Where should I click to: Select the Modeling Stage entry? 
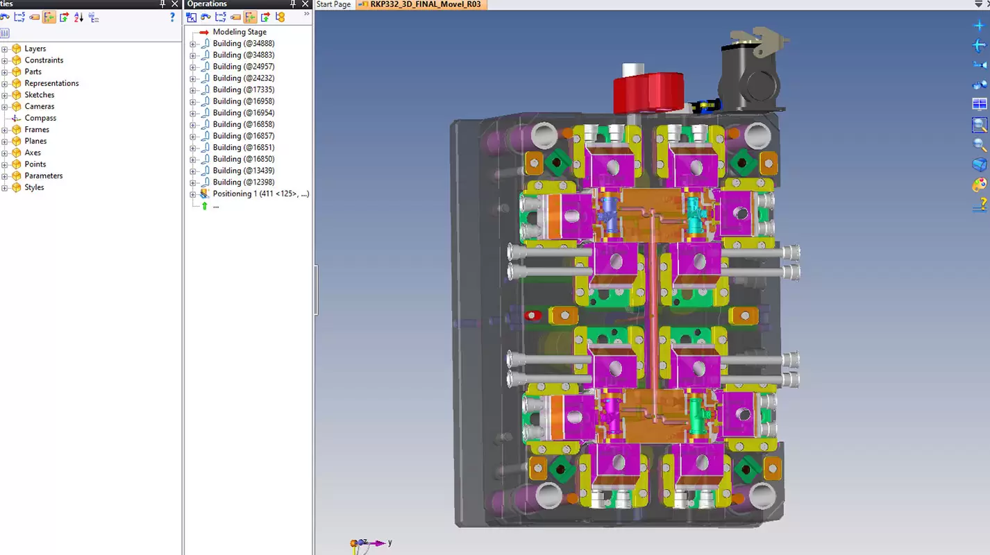[x=239, y=32]
